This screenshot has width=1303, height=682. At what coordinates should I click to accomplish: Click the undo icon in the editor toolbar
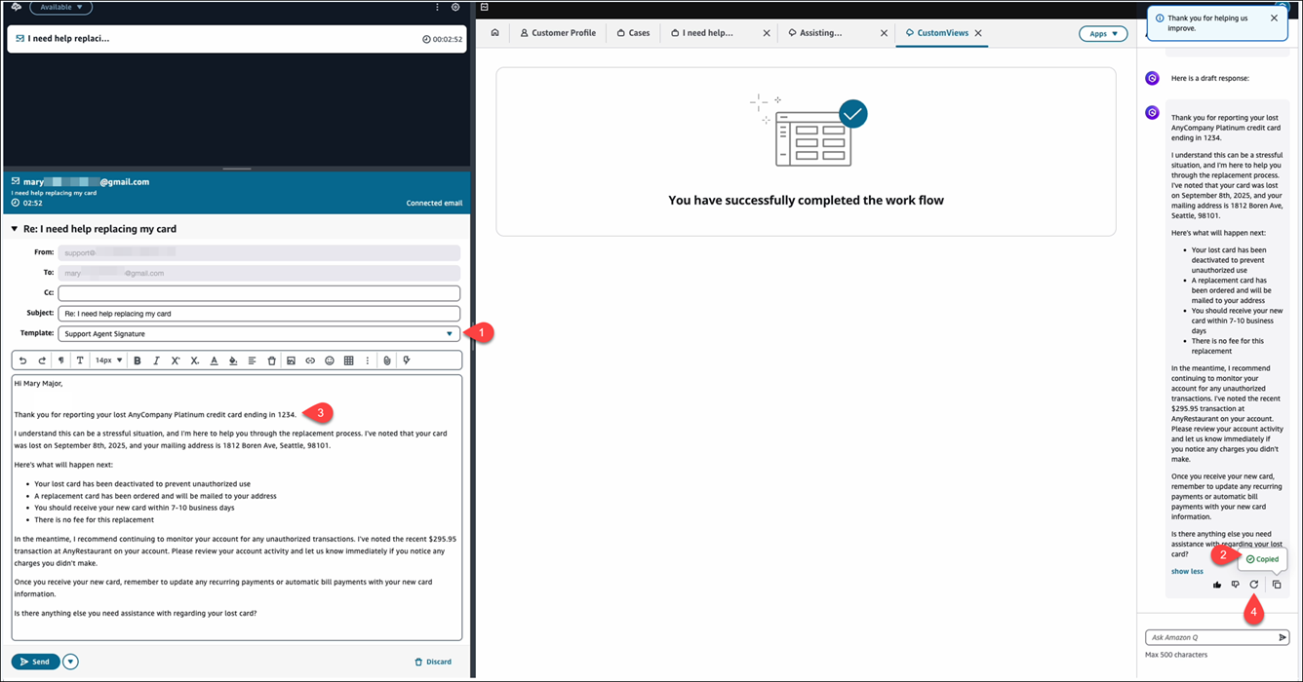(x=21, y=360)
